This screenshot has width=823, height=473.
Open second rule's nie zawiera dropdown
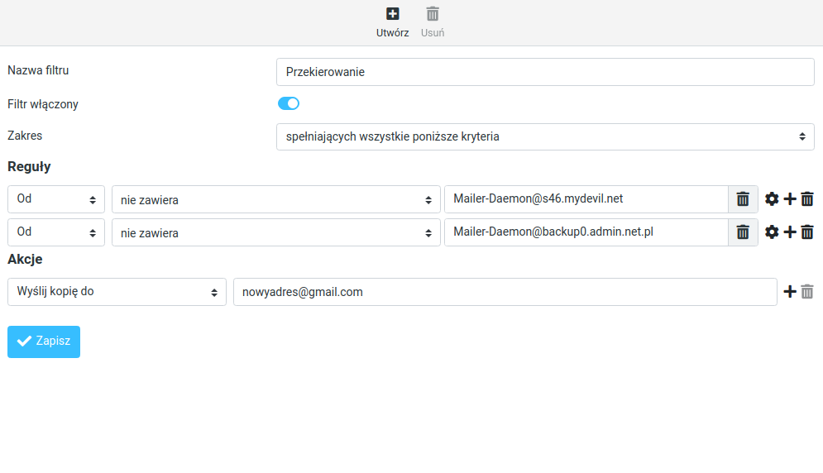(x=275, y=232)
